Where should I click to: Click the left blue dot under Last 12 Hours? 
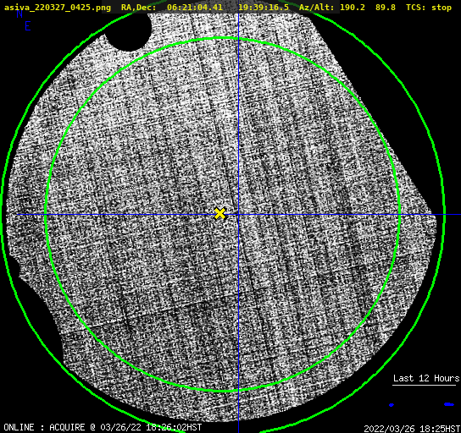[392, 405]
